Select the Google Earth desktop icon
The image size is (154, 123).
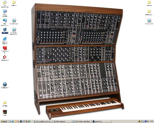[x=5, y=85]
